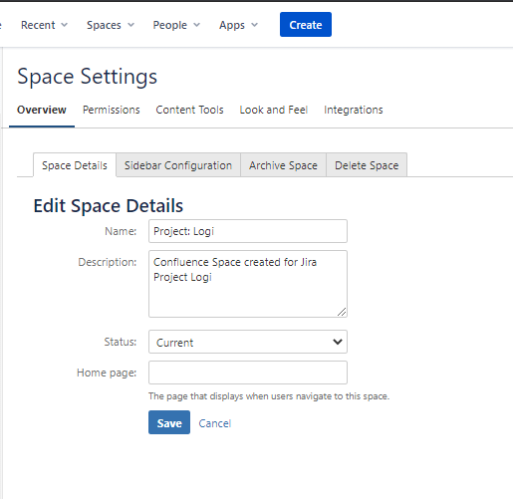This screenshot has height=499, width=513.
Task: Open the Archive Space sub-tab
Action: [283, 165]
